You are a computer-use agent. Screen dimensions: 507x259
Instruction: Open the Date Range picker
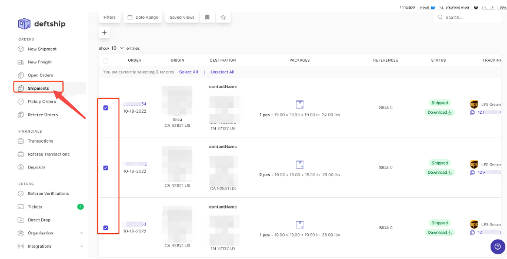[143, 18]
